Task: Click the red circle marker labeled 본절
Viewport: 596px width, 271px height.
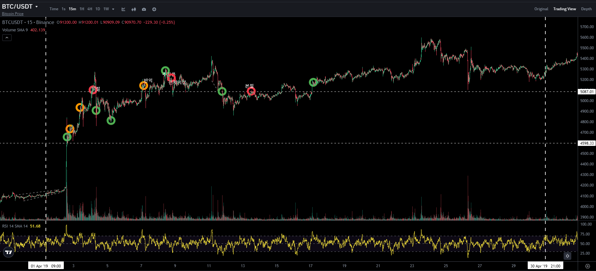Action: pyautogui.click(x=251, y=91)
